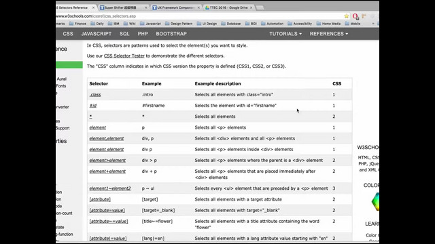Click the Aural sidebar link
Image resolution: width=435 pixels, height=244 pixels.
coord(62,79)
